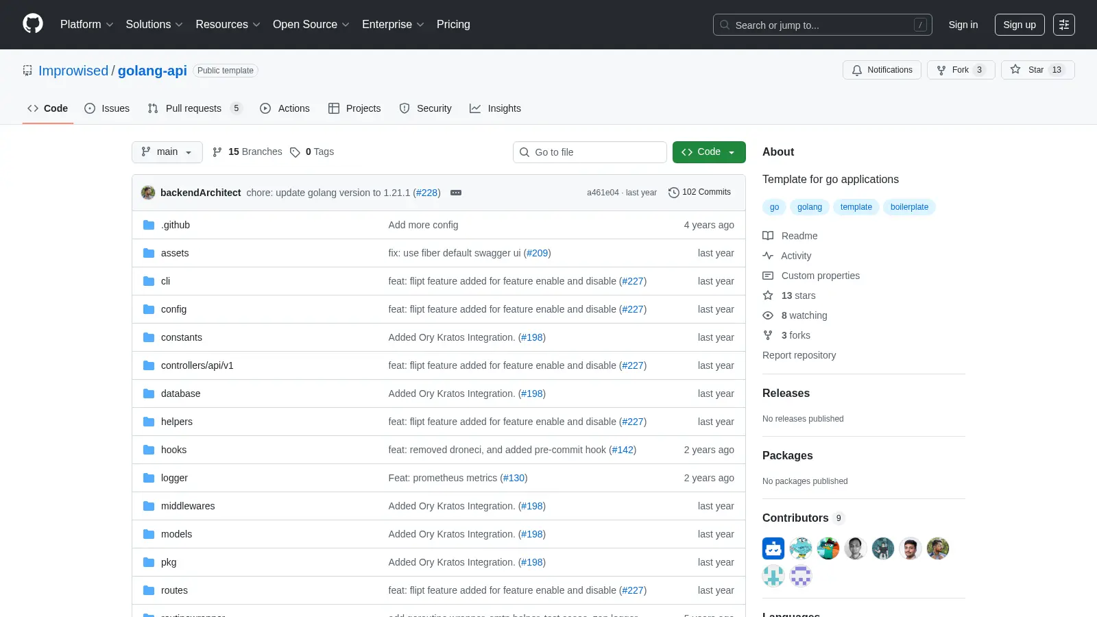The width and height of the screenshot is (1097, 617).
Task: Click the tag icon next to 0 Tags
Action: [x=295, y=152]
